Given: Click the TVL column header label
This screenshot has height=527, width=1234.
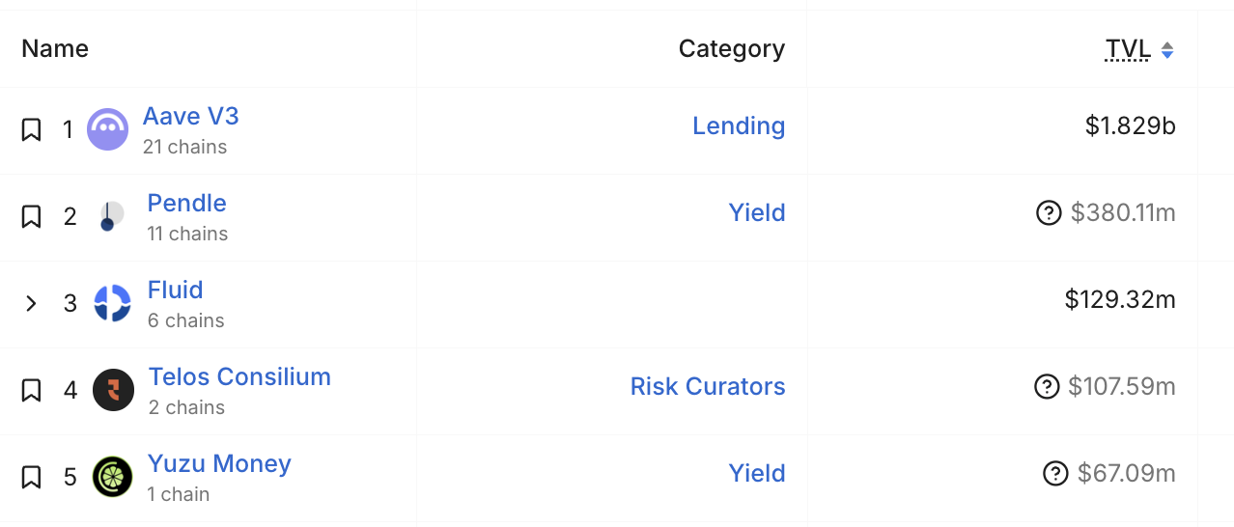Looking at the screenshot, I should (x=1127, y=48).
